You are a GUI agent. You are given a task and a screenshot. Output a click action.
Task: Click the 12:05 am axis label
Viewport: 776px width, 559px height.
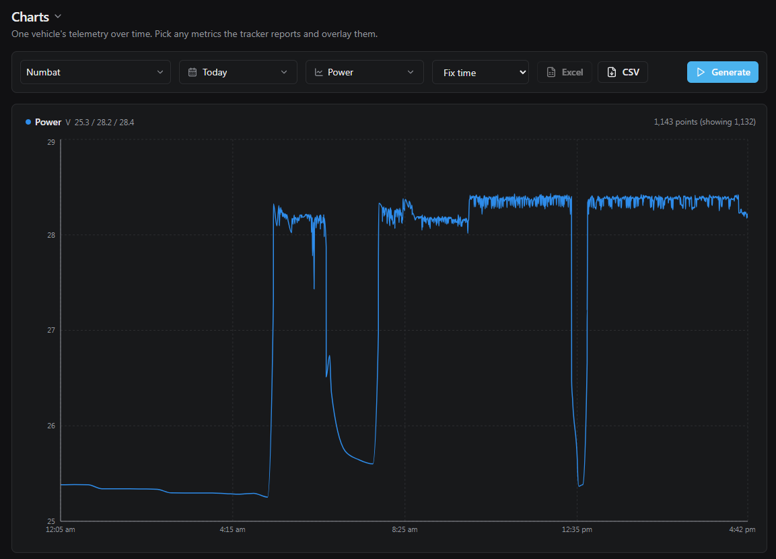coord(61,529)
